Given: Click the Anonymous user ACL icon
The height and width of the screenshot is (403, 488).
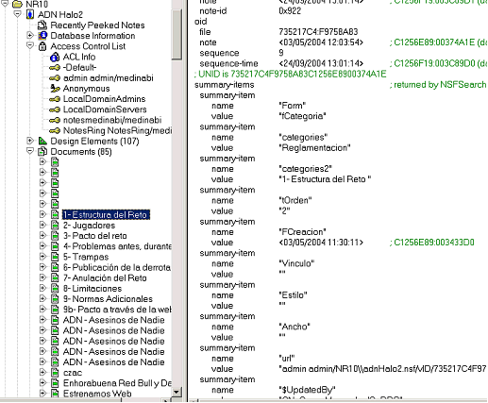Looking at the screenshot, I should [55, 89].
